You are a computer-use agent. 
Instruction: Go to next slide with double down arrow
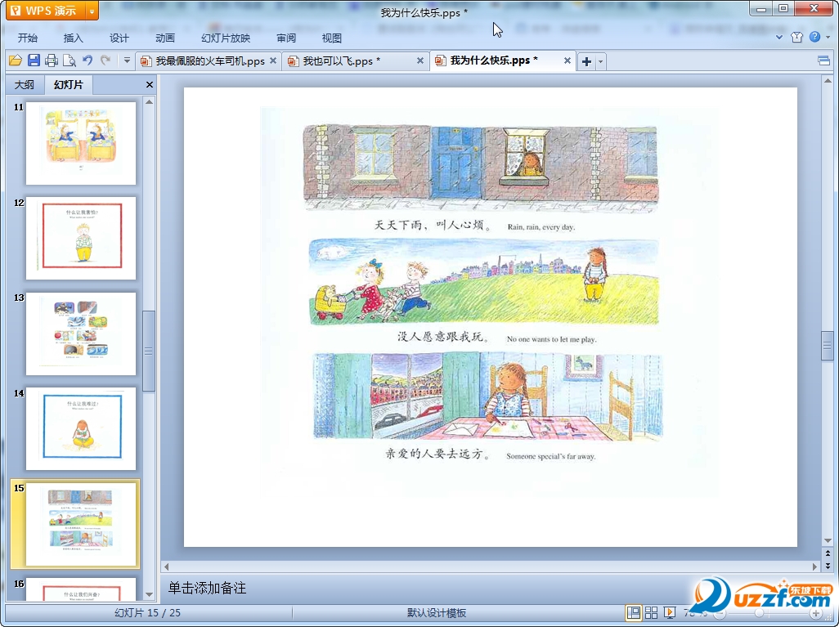(828, 566)
